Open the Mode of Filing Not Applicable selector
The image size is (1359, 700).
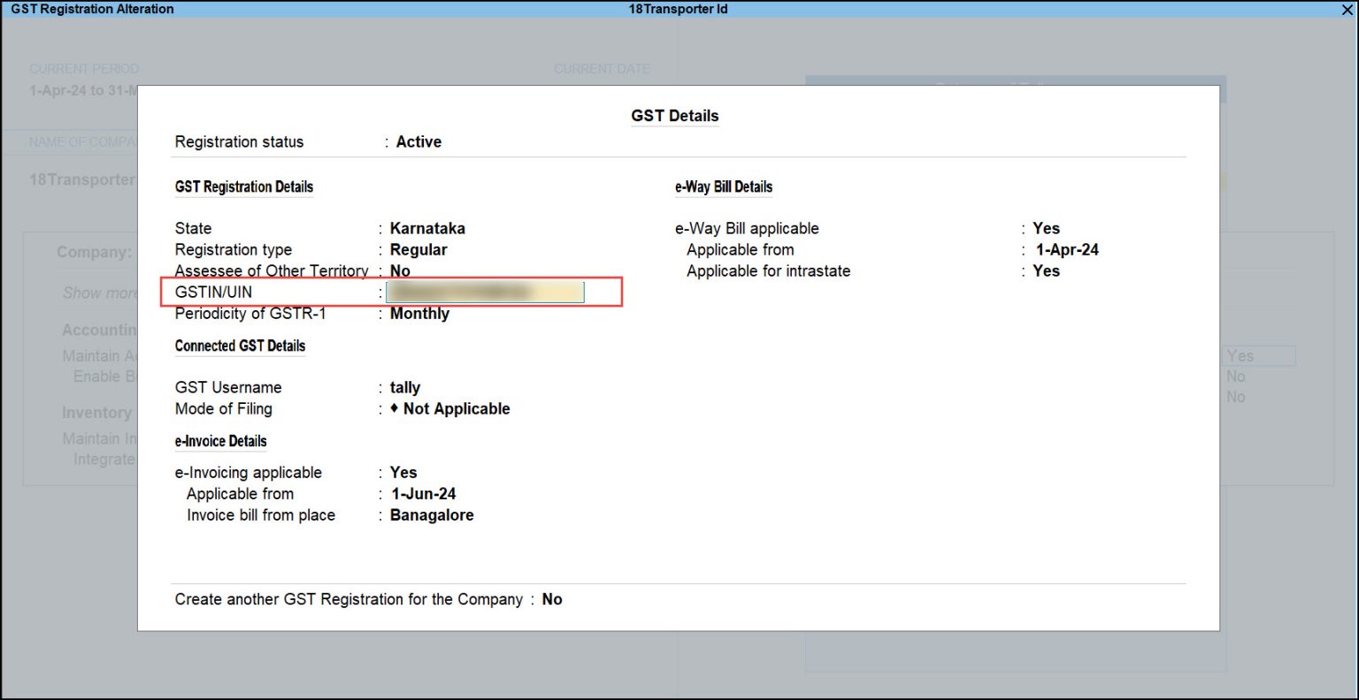(x=455, y=408)
